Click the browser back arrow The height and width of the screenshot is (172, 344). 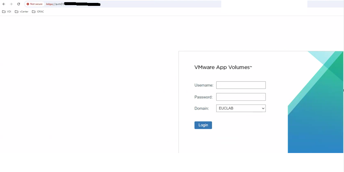coord(4,4)
